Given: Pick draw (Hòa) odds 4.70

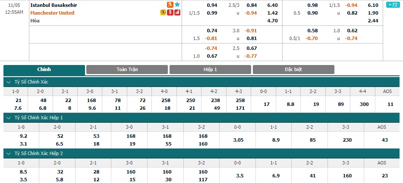Looking at the screenshot, I should [x=272, y=21].
